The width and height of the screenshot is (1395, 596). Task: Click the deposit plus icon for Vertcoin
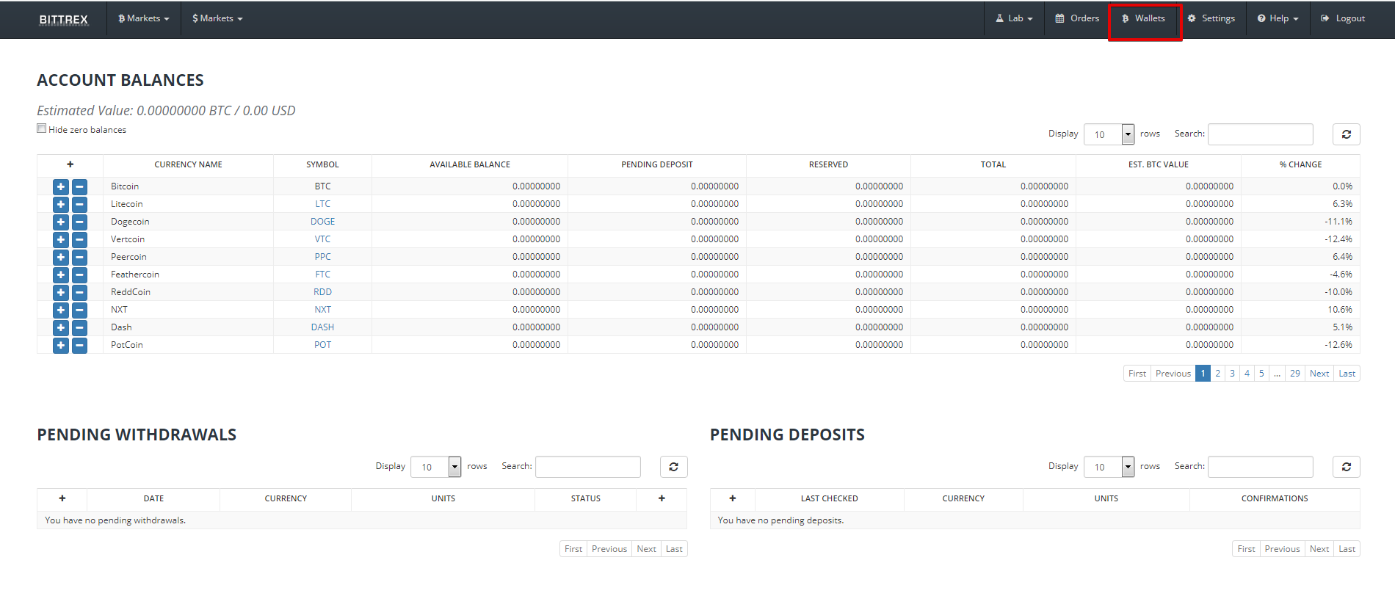click(61, 240)
